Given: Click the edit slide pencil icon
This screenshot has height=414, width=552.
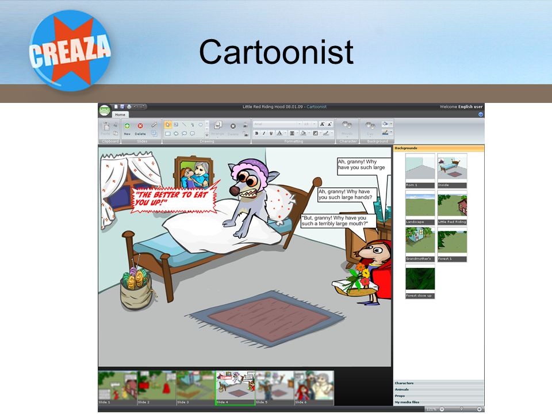Looking at the screenshot, I should [x=154, y=125].
